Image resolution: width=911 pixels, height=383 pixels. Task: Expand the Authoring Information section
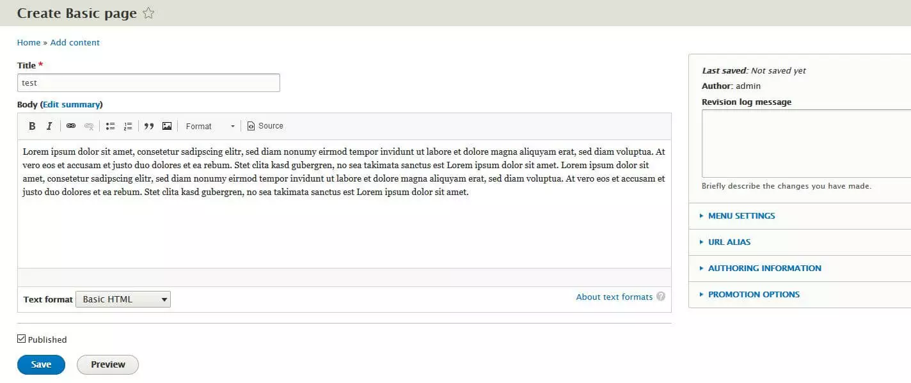coord(764,269)
